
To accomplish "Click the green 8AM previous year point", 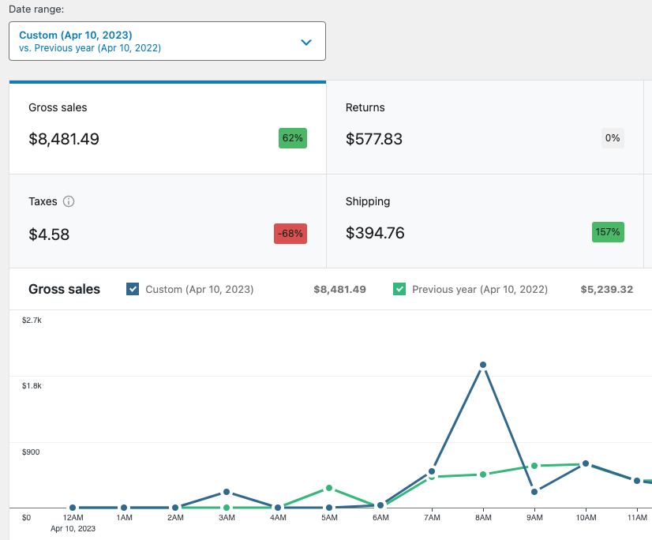I will tap(483, 474).
